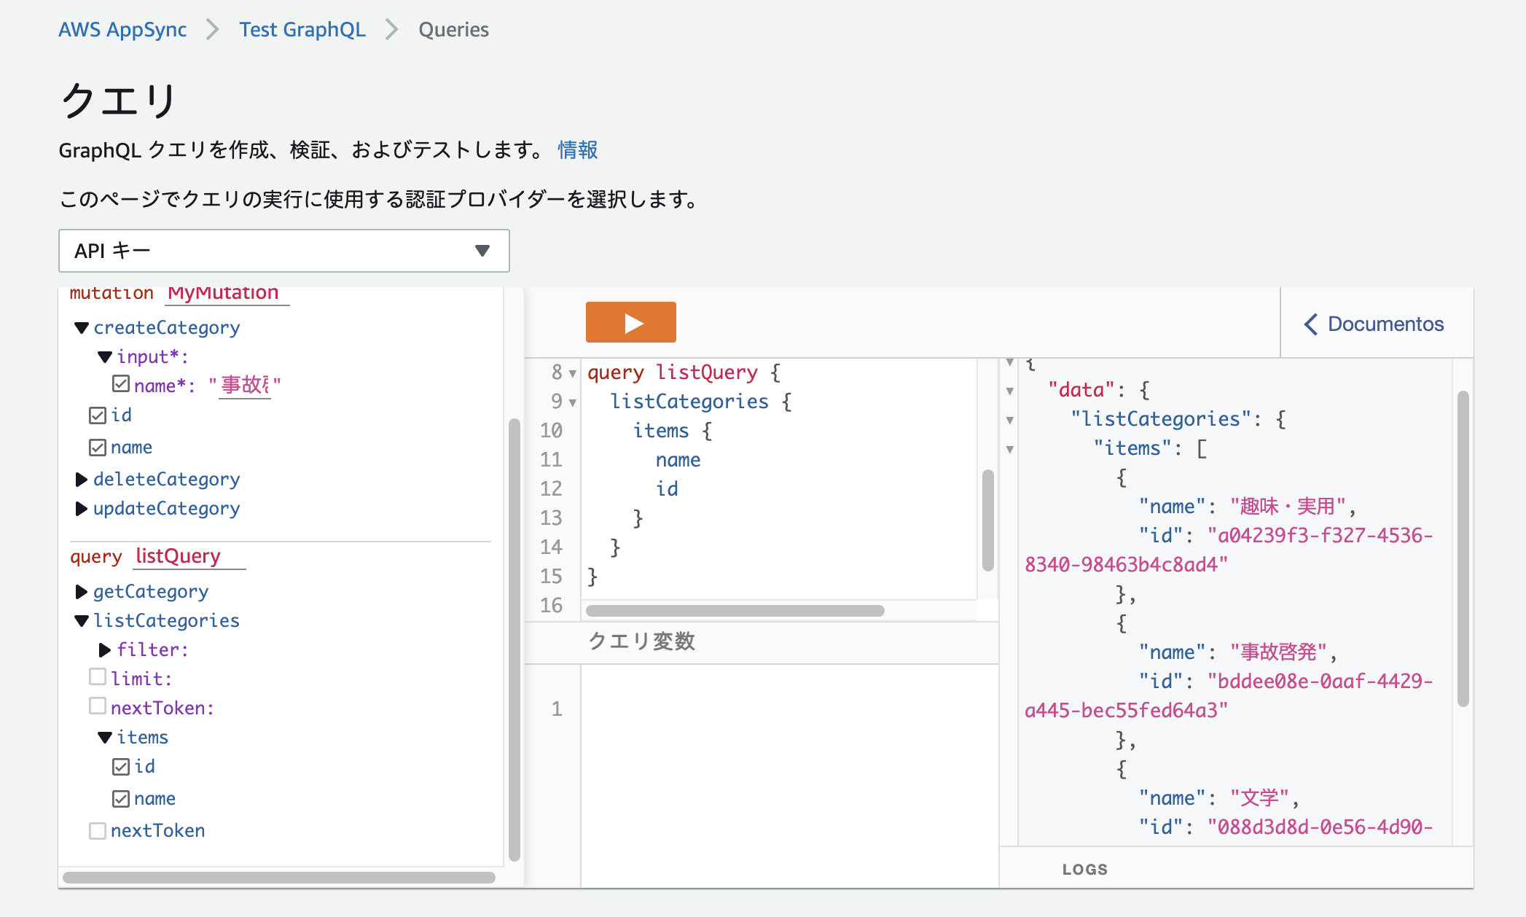
Task: Edit the MyMutation operation name field
Action: pyautogui.click(x=227, y=294)
